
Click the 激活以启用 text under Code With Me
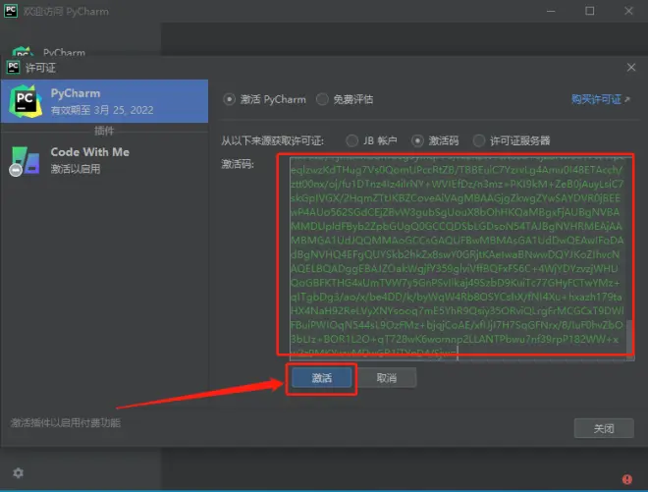76,169
